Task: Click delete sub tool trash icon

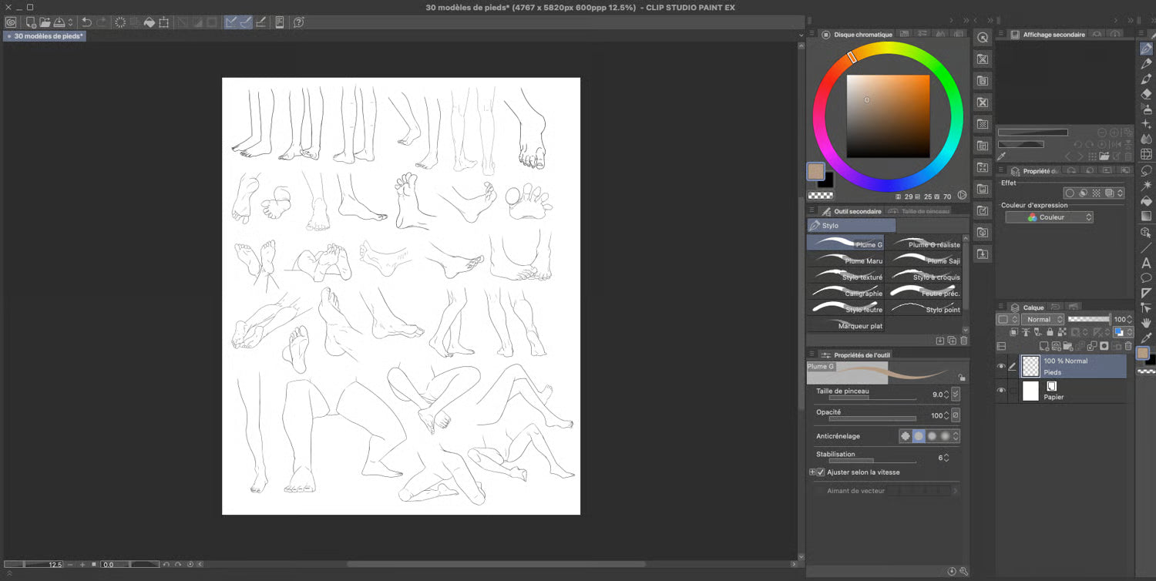Action: click(963, 341)
